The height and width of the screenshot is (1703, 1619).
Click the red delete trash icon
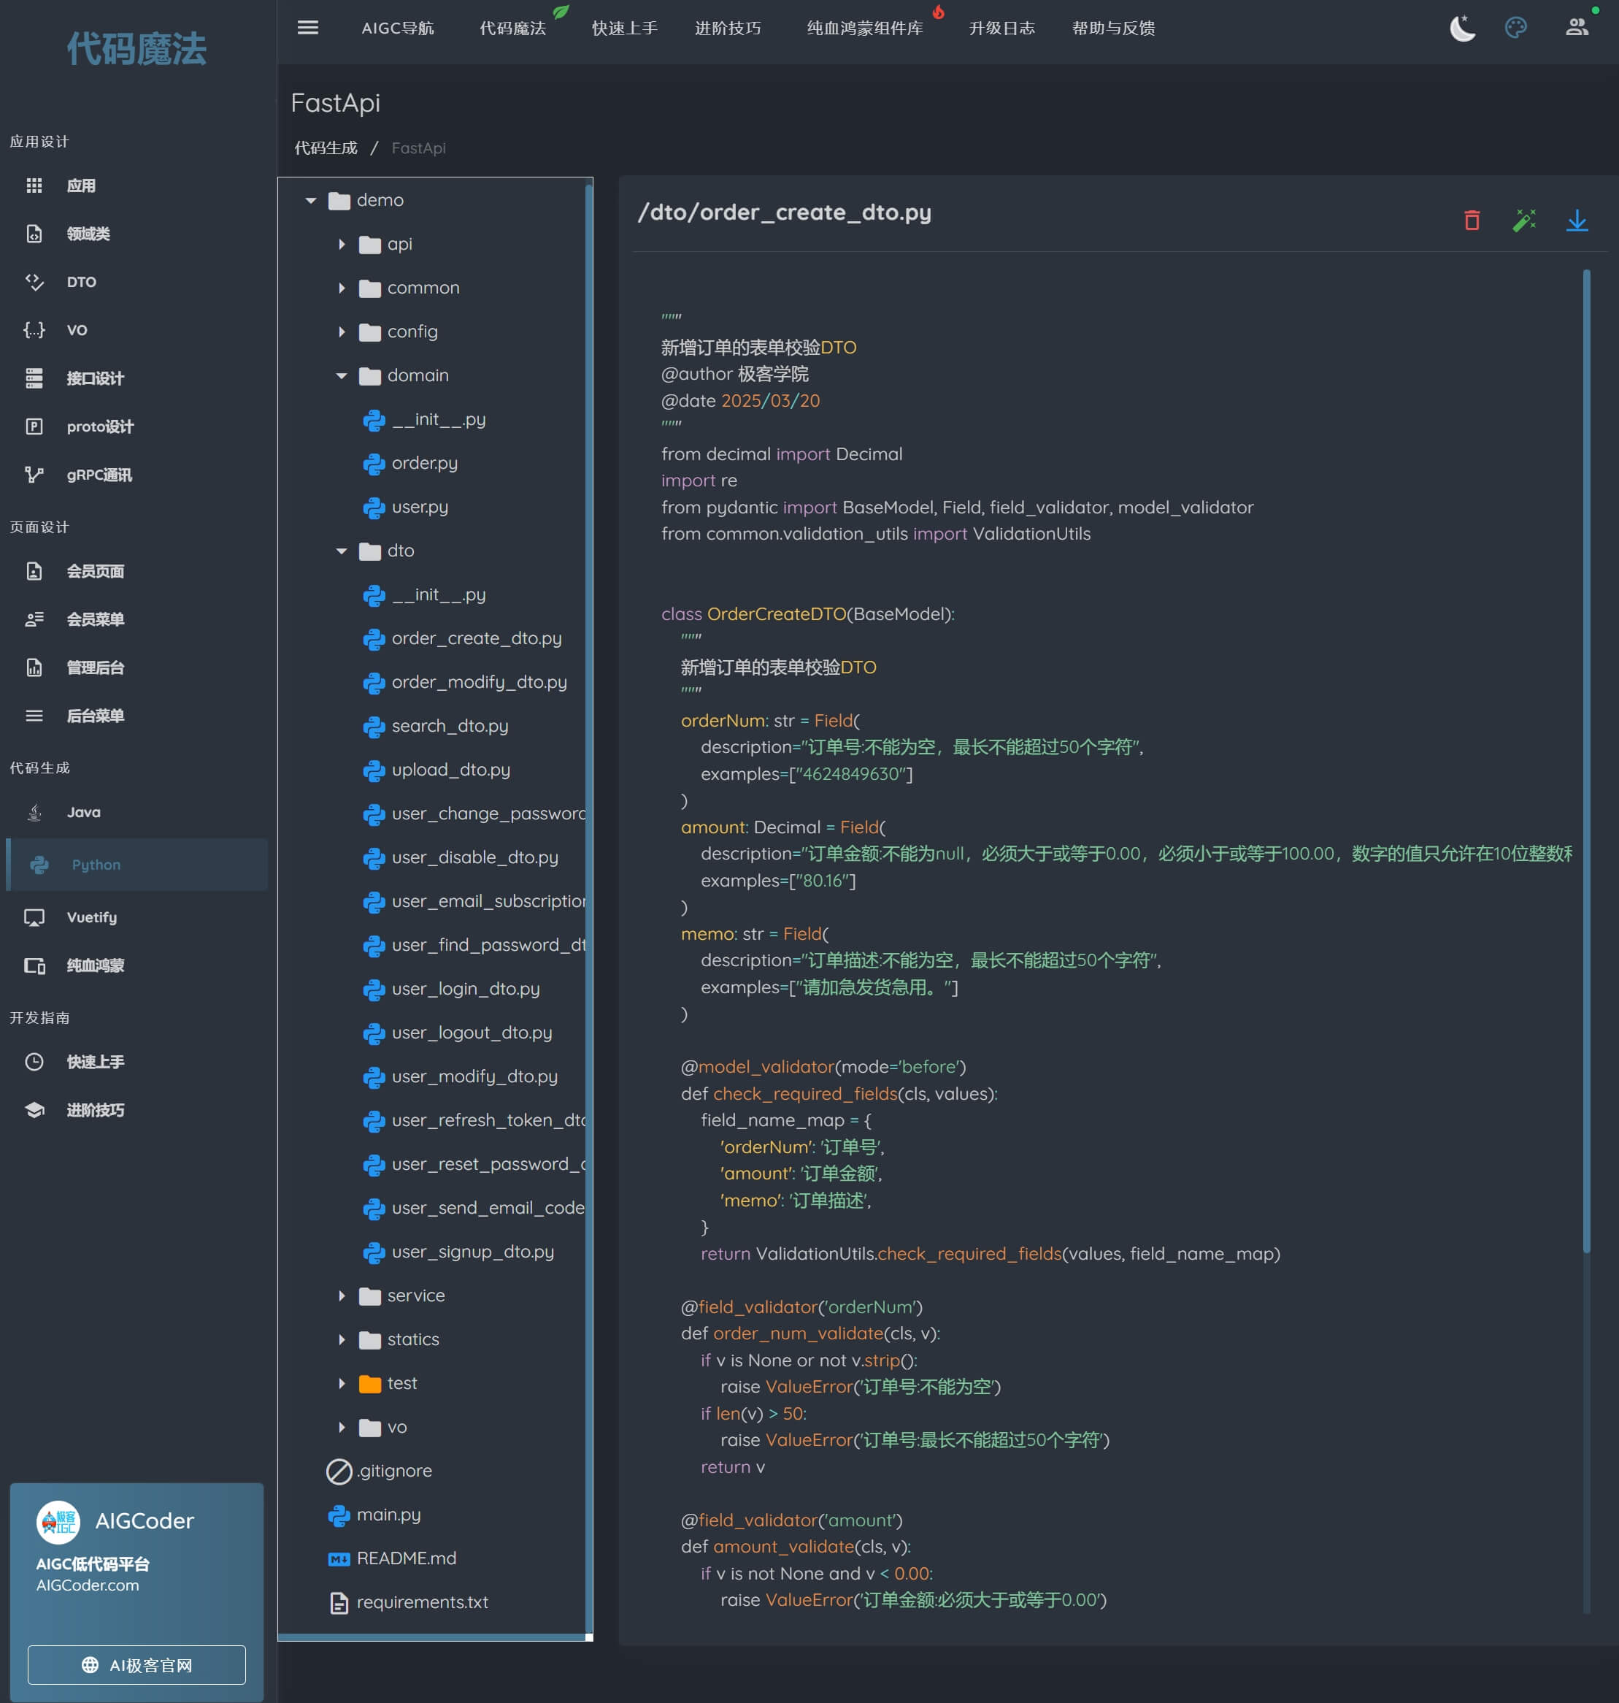[1472, 221]
